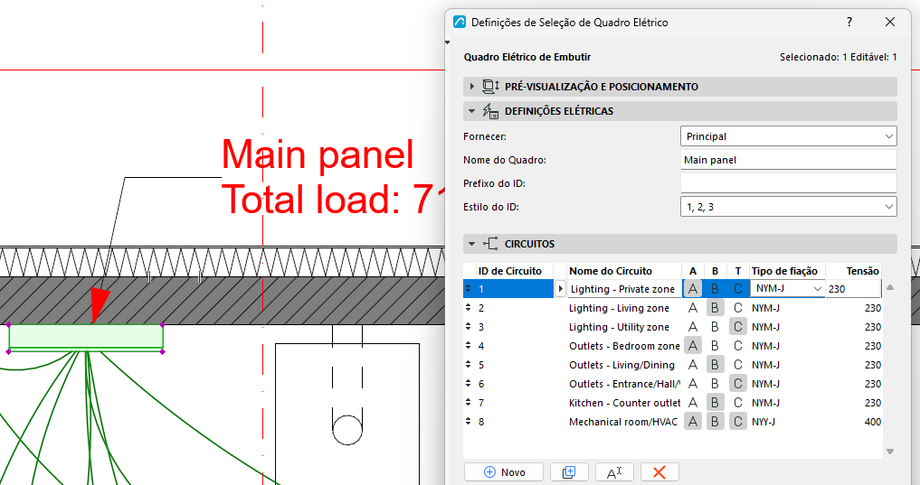Click the T phase column header

tap(737, 271)
